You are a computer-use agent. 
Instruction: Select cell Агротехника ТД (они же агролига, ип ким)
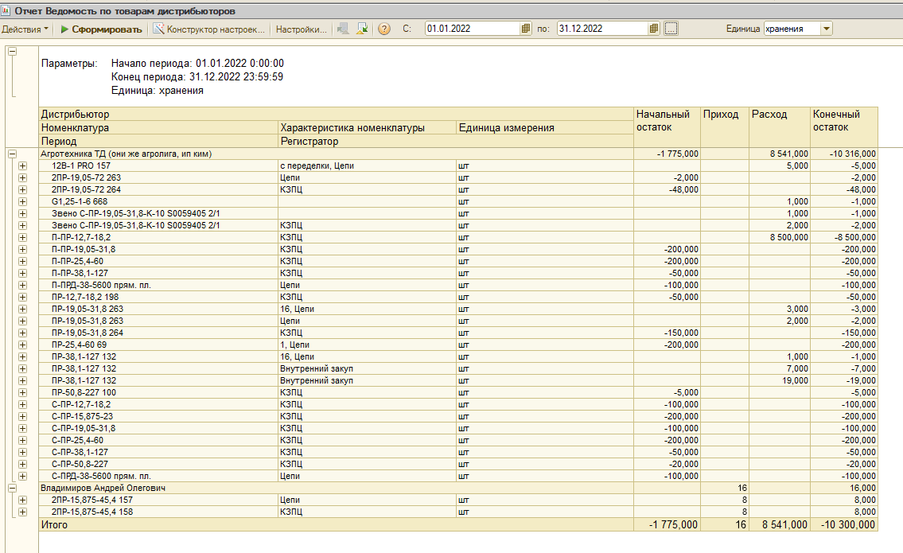click(x=337, y=154)
